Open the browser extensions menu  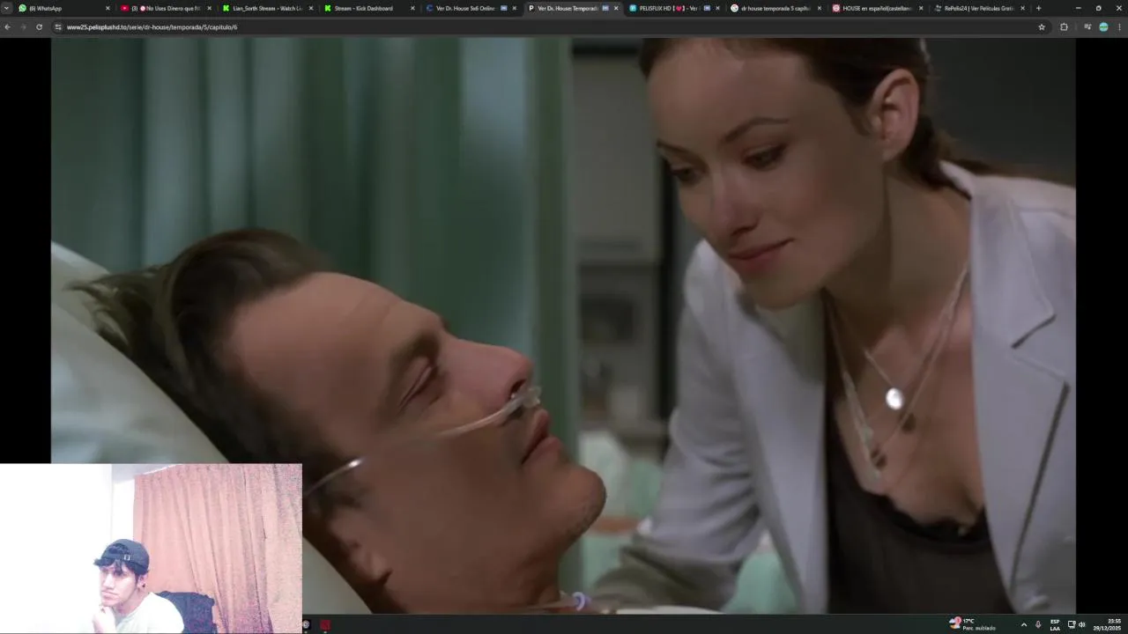point(1064,27)
